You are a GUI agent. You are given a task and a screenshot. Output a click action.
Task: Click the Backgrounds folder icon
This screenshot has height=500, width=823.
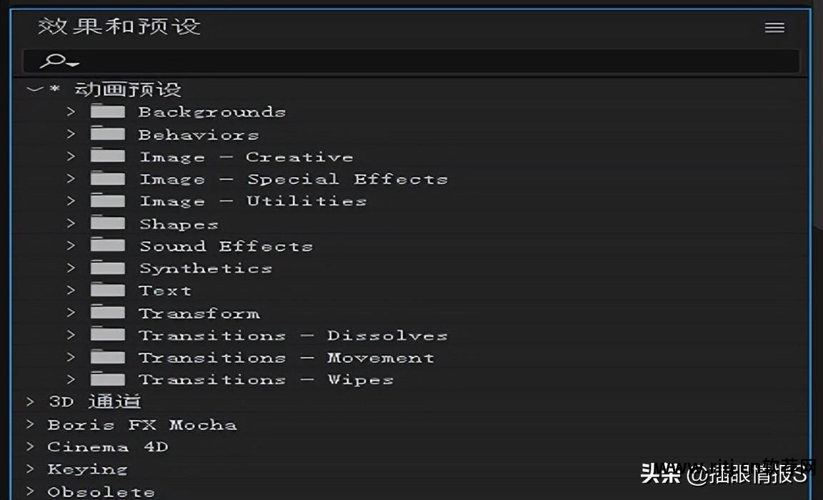(108, 111)
